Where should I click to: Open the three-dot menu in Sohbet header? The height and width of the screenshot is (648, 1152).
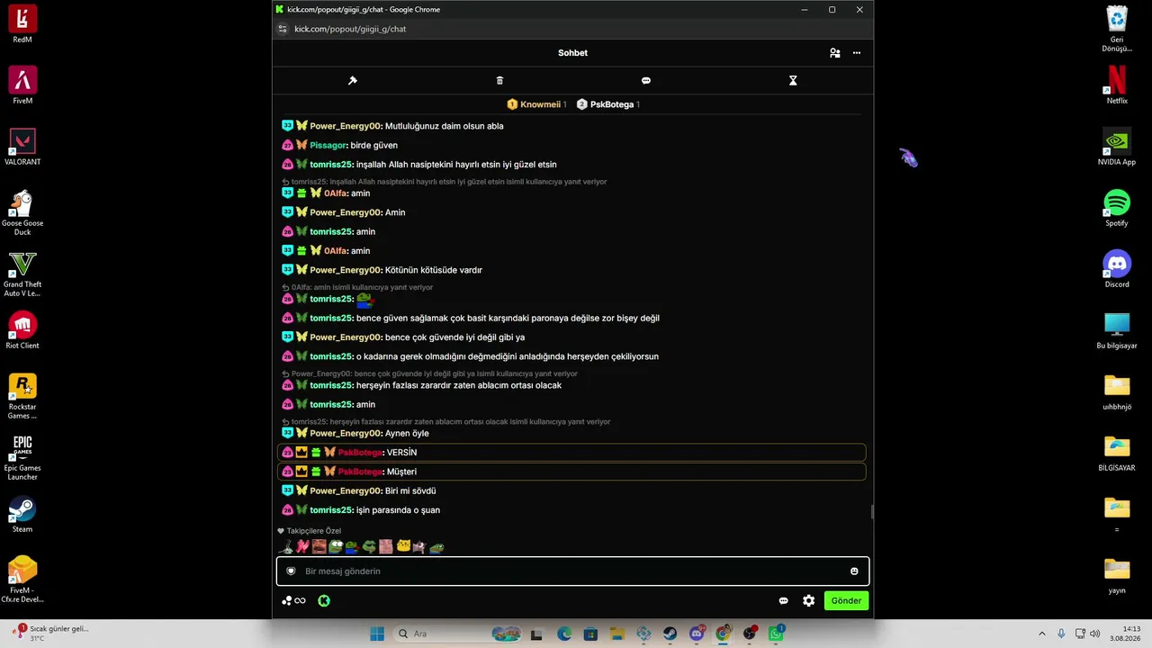tap(857, 53)
